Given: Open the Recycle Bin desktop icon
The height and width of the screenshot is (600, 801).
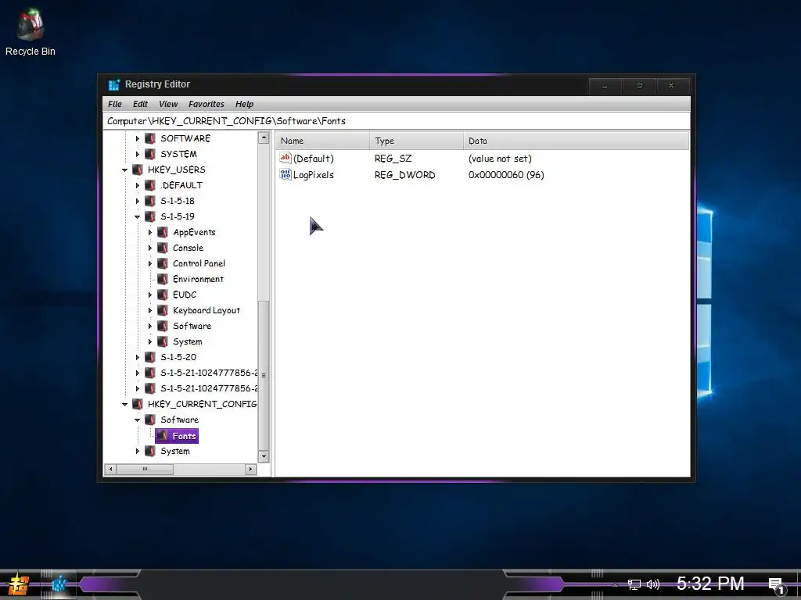Looking at the screenshot, I should [30, 31].
